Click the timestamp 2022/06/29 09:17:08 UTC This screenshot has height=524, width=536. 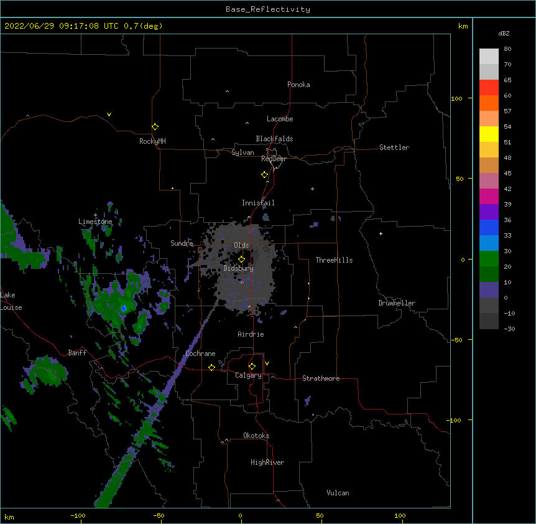tap(61, 26)
